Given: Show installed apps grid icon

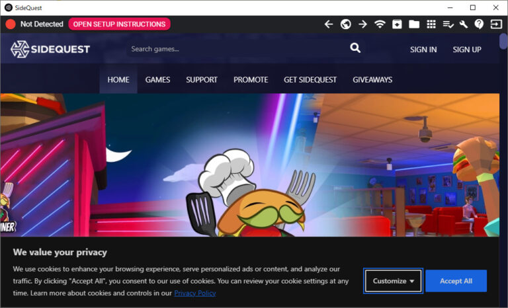Looking at the screenshot, I should [x=431, y=24].
